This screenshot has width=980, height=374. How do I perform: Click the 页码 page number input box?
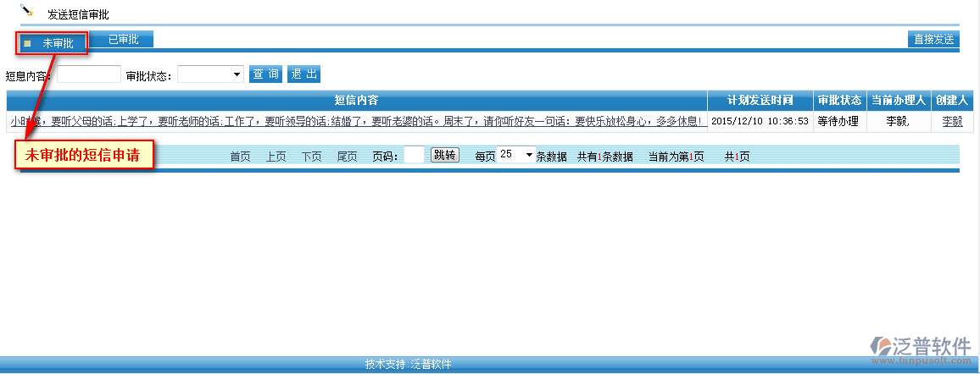click(x=414, y=155)
